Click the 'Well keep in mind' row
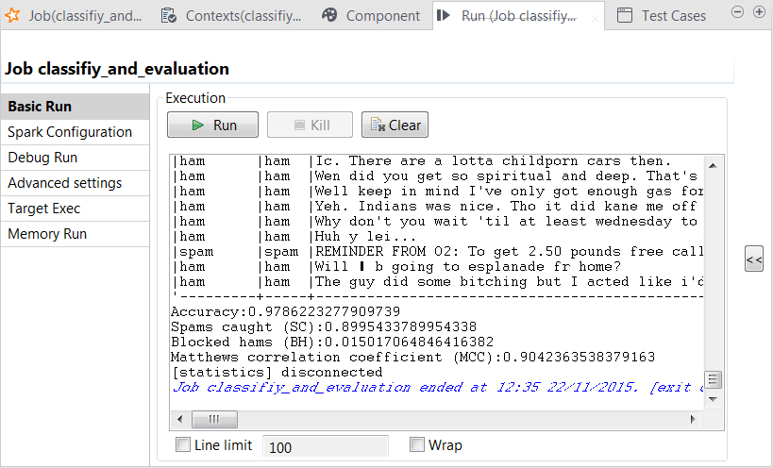Image resolution: width=773 pixels, height=468 pixels. click(x=437, y=192)
